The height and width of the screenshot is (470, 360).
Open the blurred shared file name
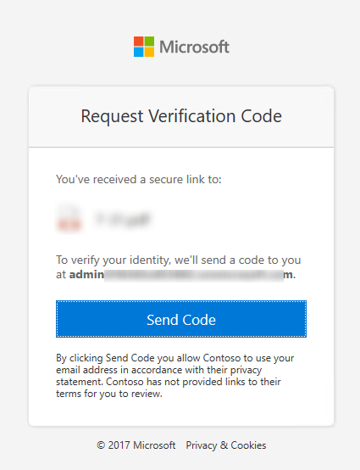point(122,219)
